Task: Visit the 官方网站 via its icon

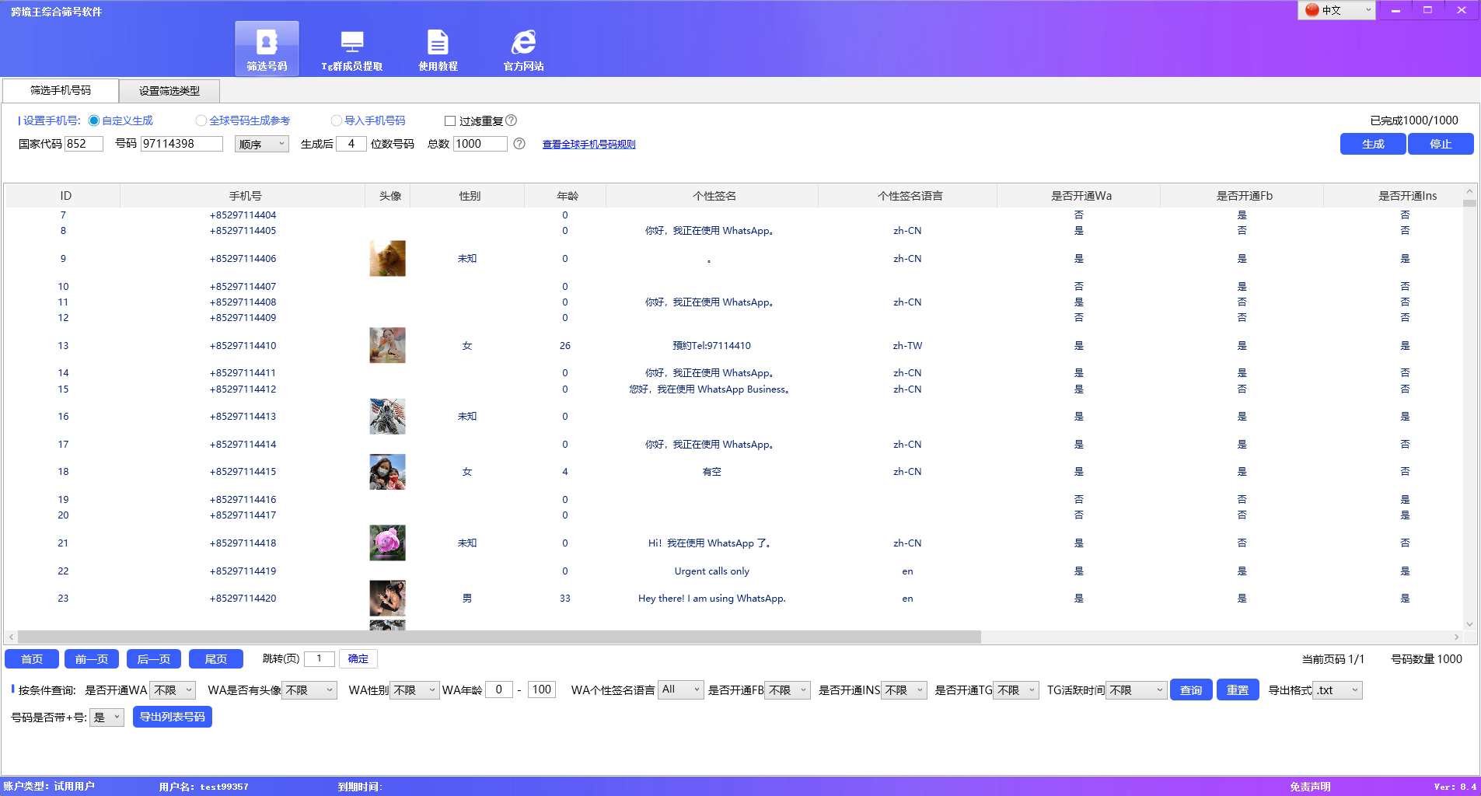Action: point(524,48)
